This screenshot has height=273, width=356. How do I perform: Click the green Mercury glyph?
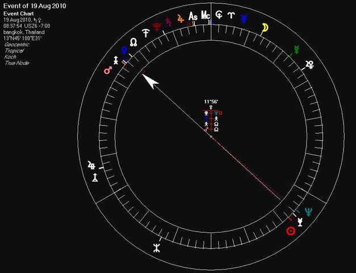pyautogui.click(x=296, y=49)
